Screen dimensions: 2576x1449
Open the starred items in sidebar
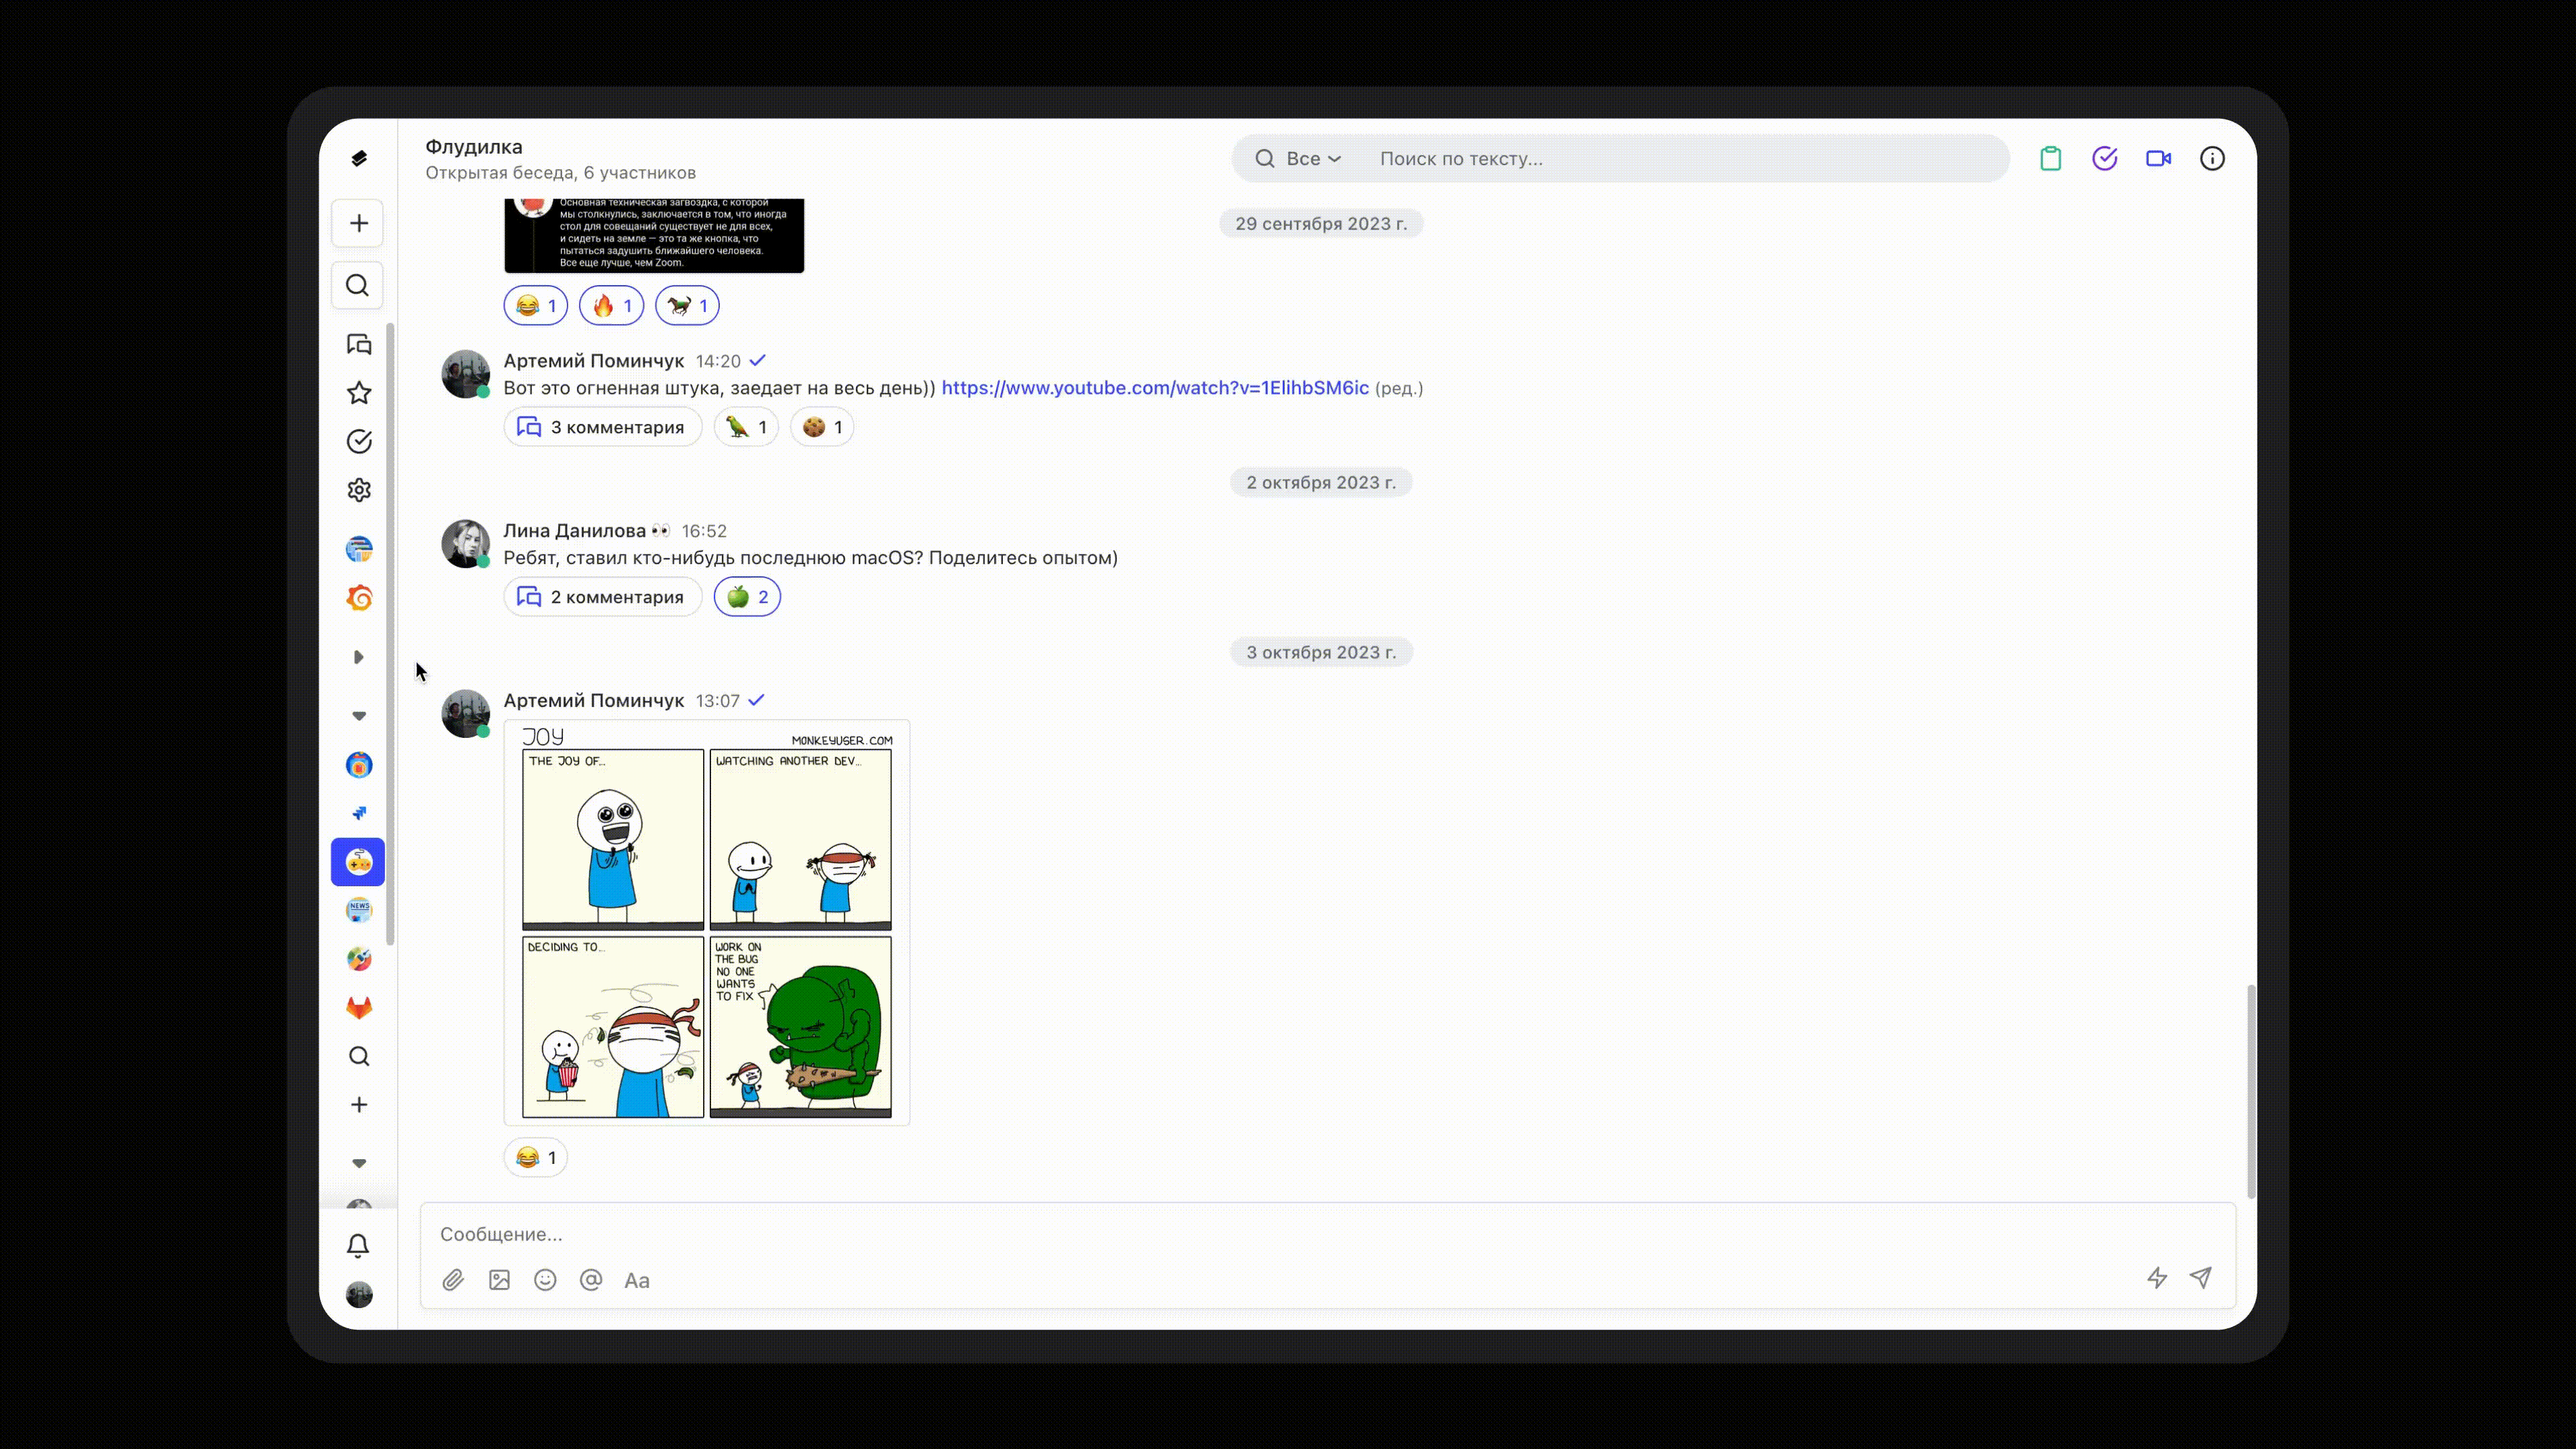tap(359, 393)
